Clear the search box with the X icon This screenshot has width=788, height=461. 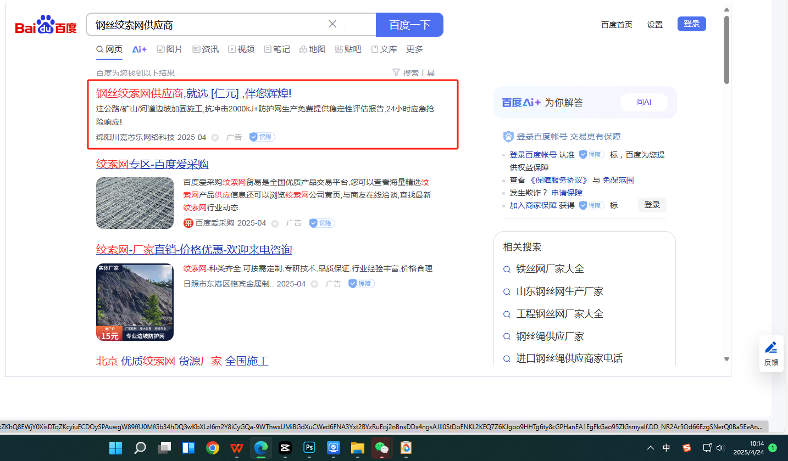(x=332, y=24)
